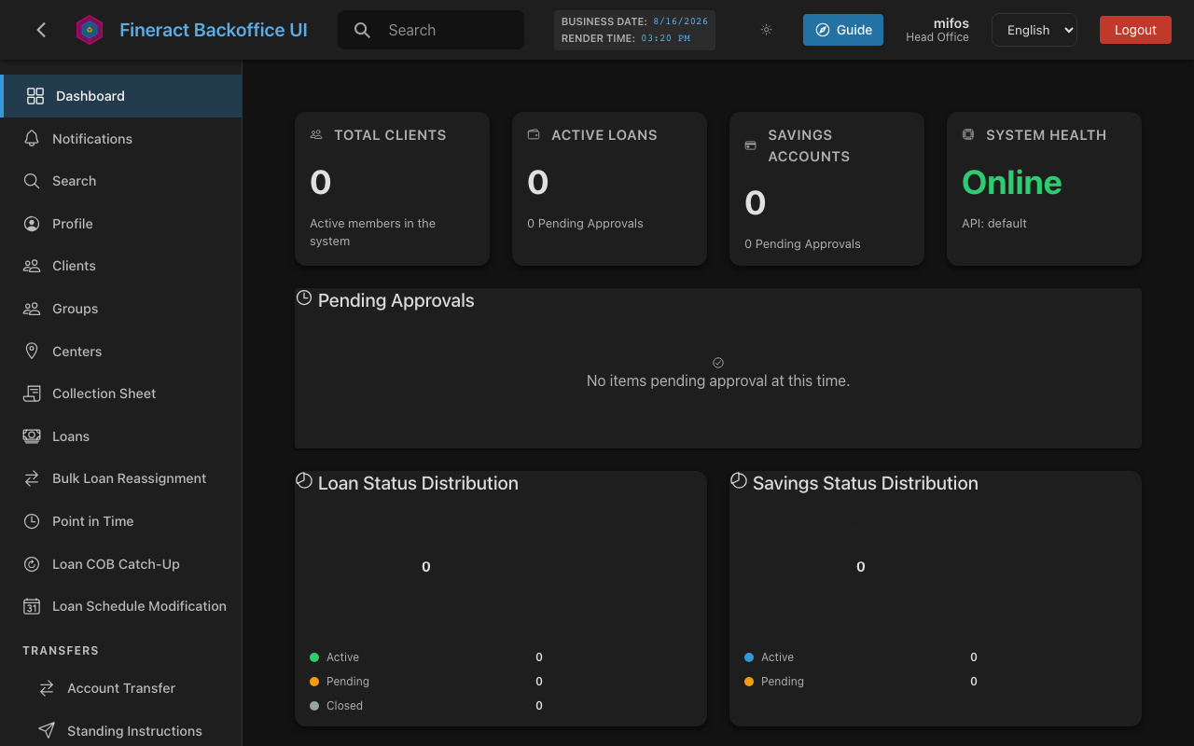
Task: Click the Clients people icon
Action: click(x=32, y=266)
